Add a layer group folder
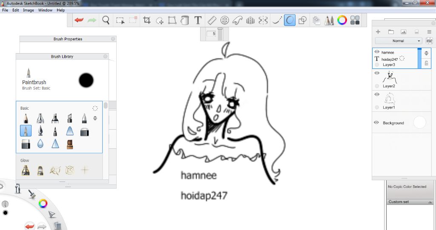Screen dimensions: 436x230 [x=391, y=31]
